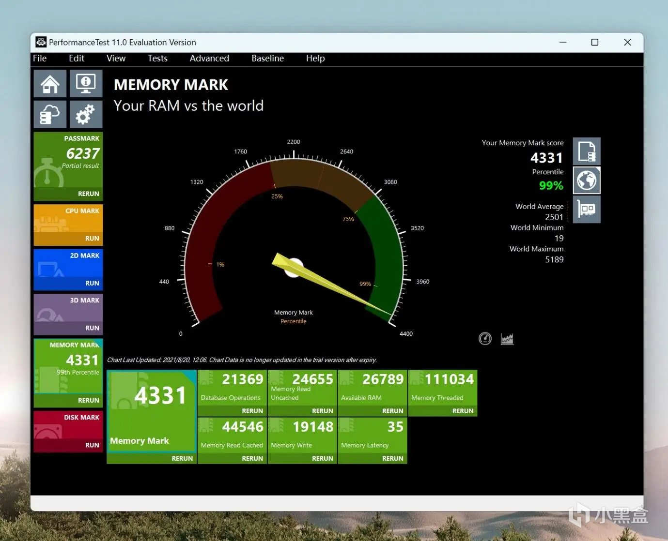Viewport: 668px width, 541px height.
Task: Open the Edit menu
Action: click(77, 59)
